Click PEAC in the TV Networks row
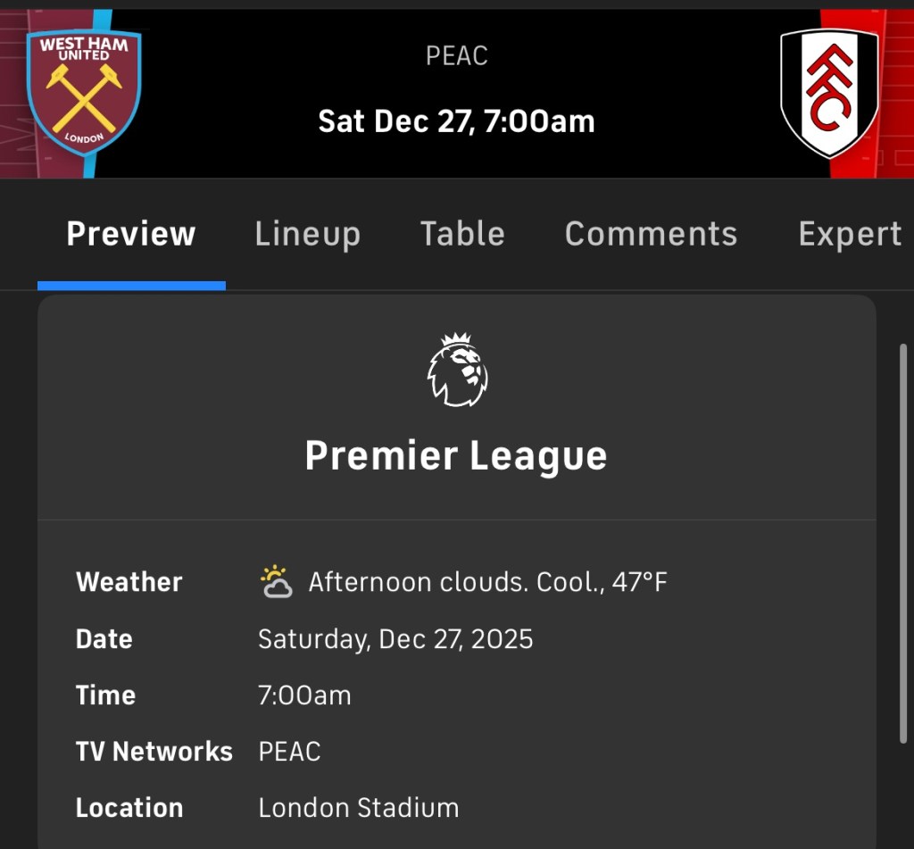 coord(289,752)
